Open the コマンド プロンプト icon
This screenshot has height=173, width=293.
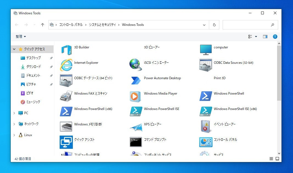click(x=136, y=142)
